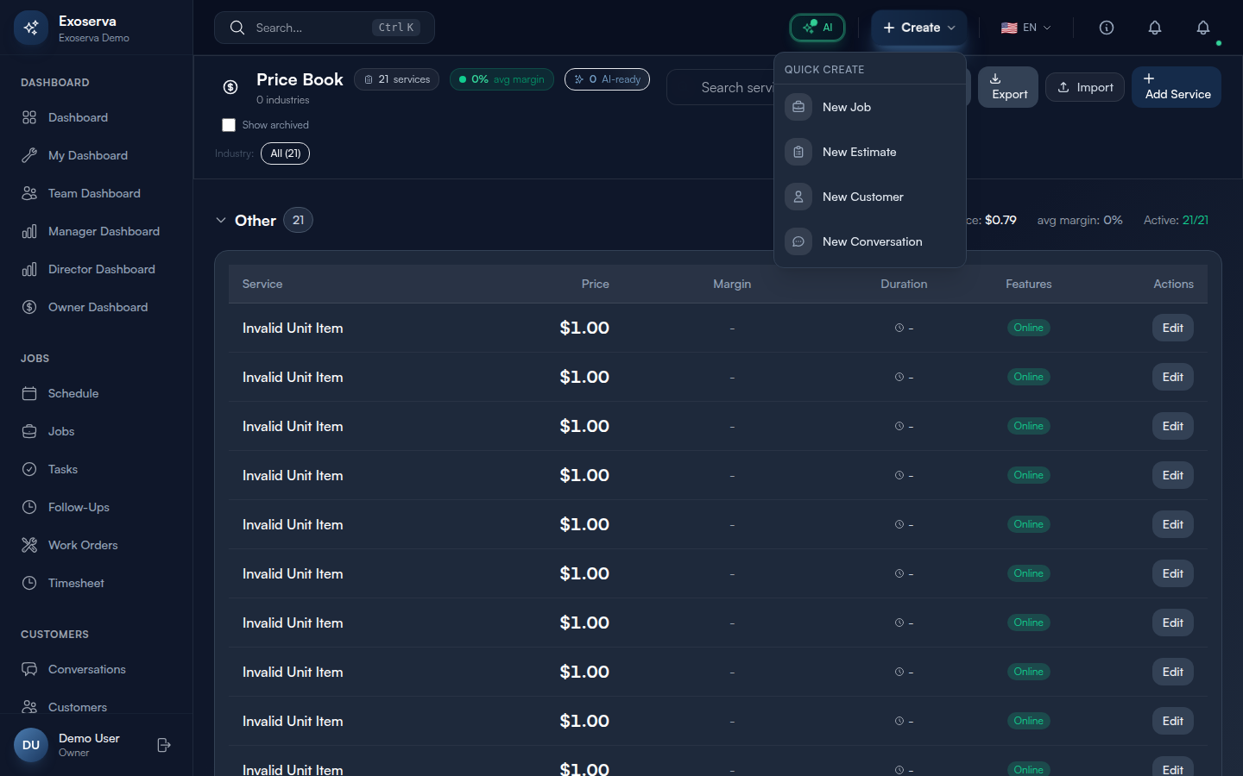Click the Import button

coord(1085,87)
